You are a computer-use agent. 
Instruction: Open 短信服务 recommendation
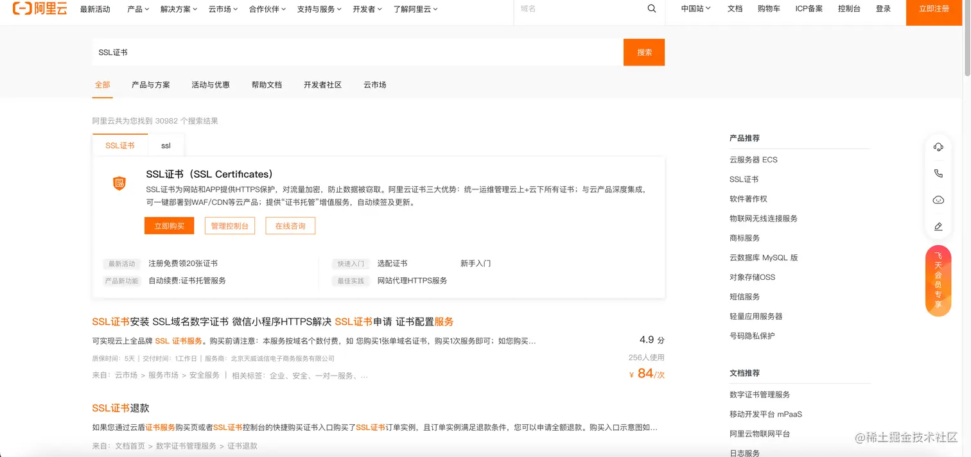pyautogui.click(x=744, y=297)
